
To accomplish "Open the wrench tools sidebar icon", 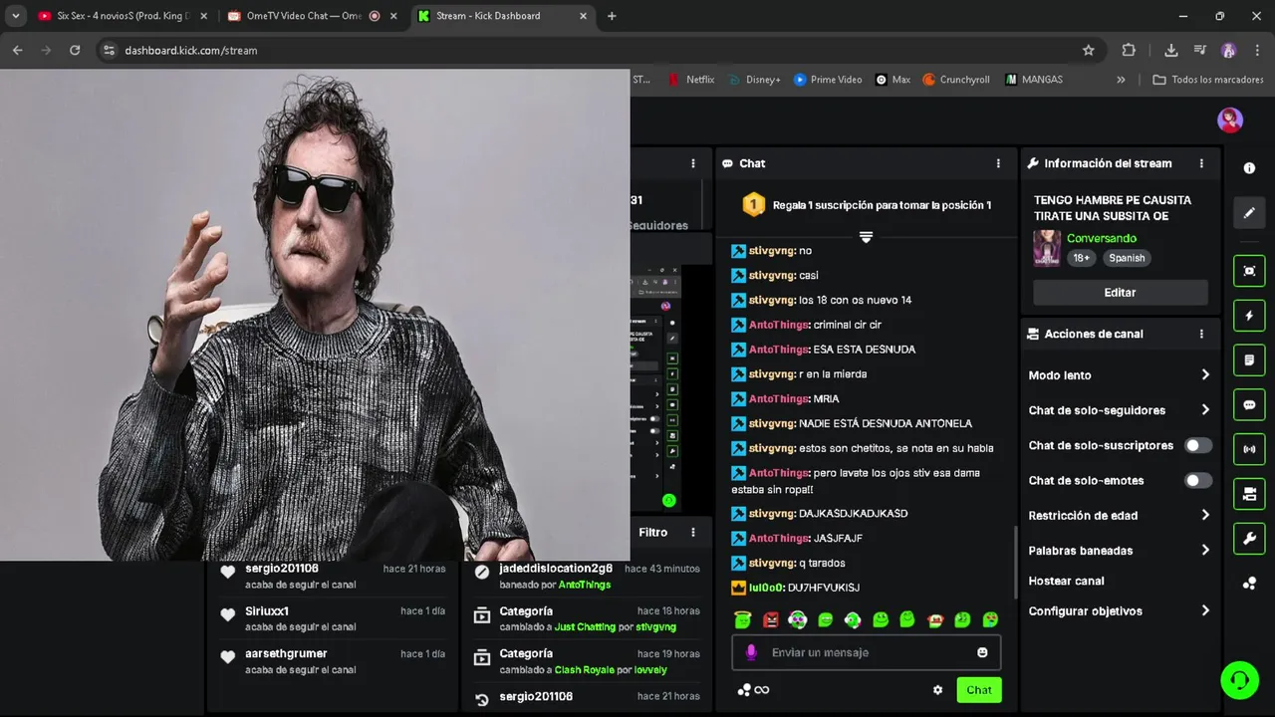I will (1249, 539).
